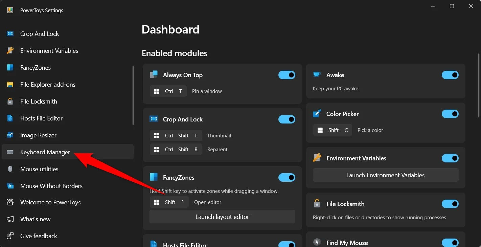Click the Find My Mouse module icon
The image size is (481, 247).
(317, 242)
